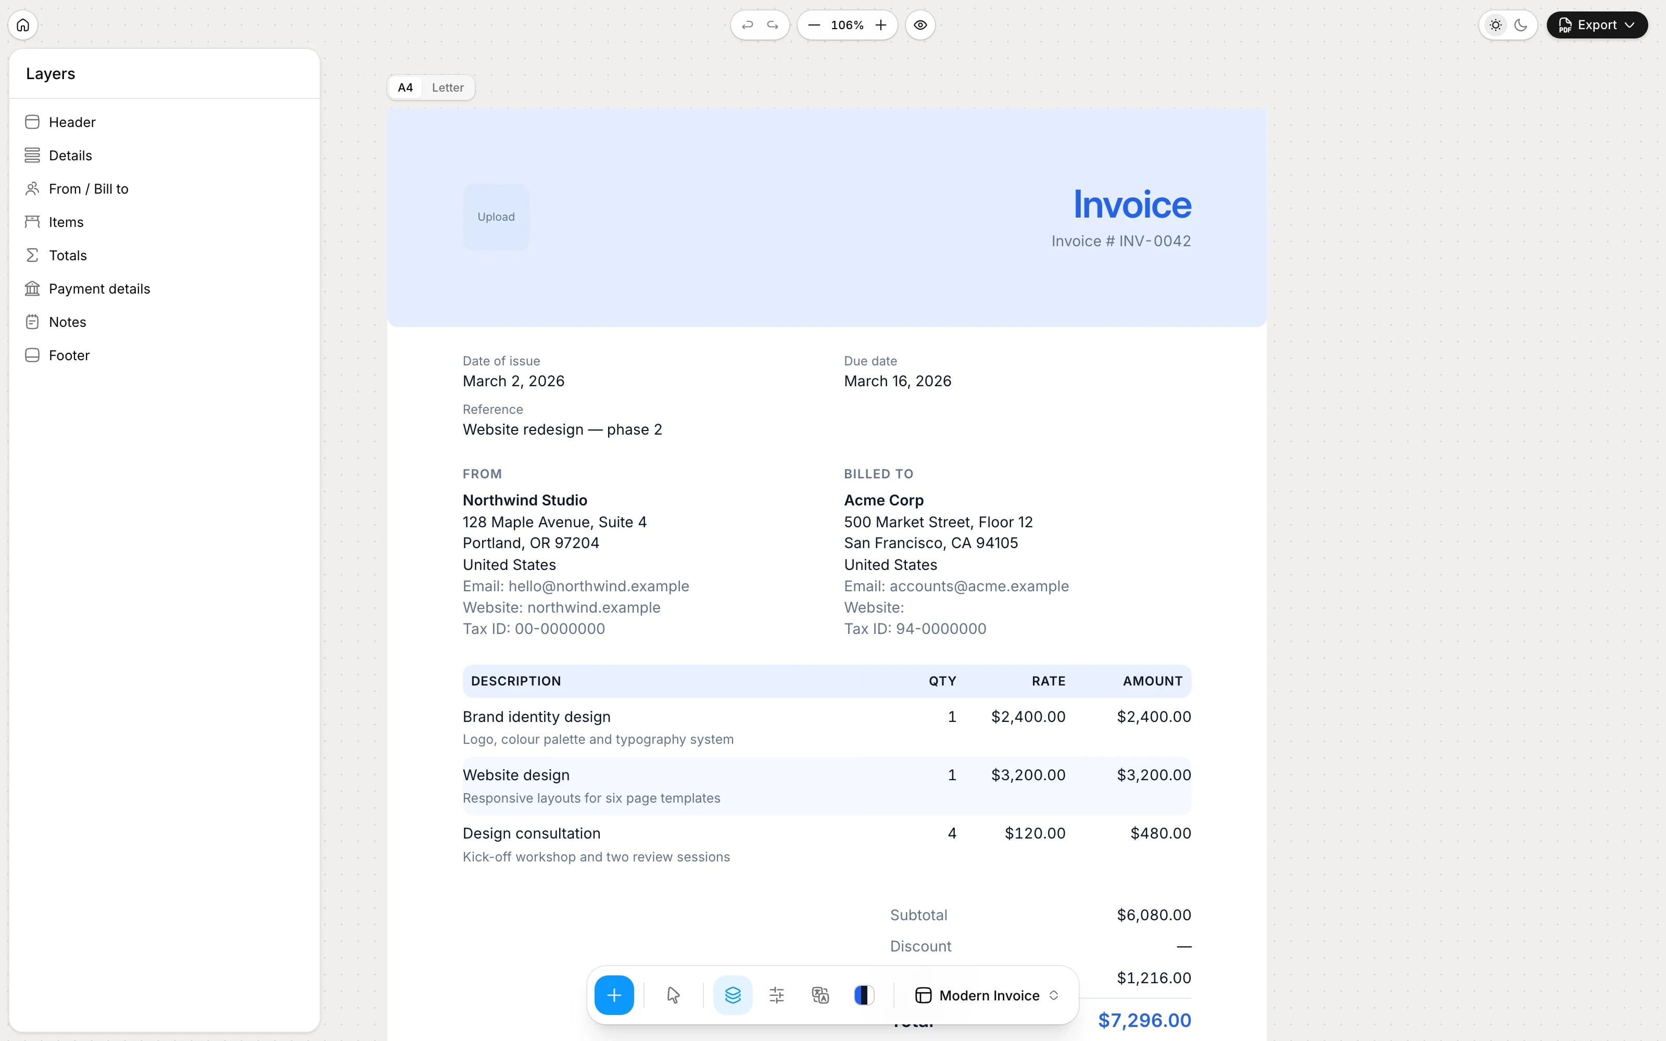This screenshot has height=1041, width=1666.
Task: Select the pointer cursor tool
Action: (673, 995)
